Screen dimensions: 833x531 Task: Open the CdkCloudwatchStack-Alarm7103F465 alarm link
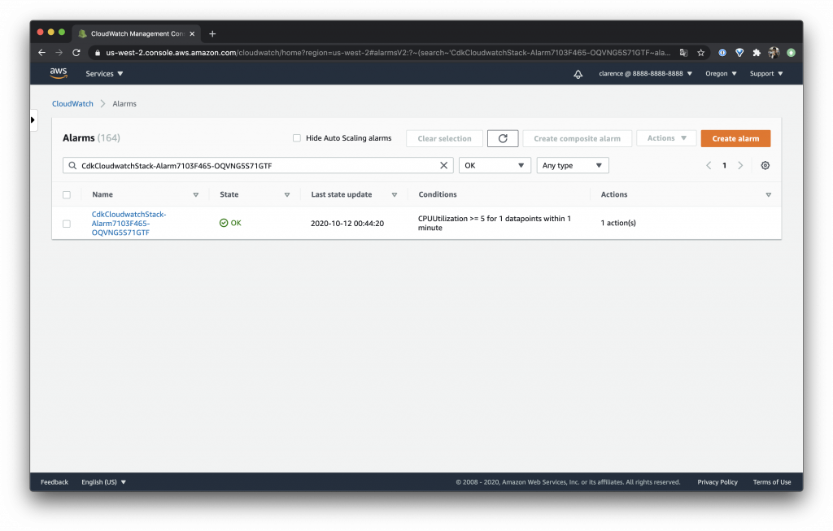click(x=129, y=223)
